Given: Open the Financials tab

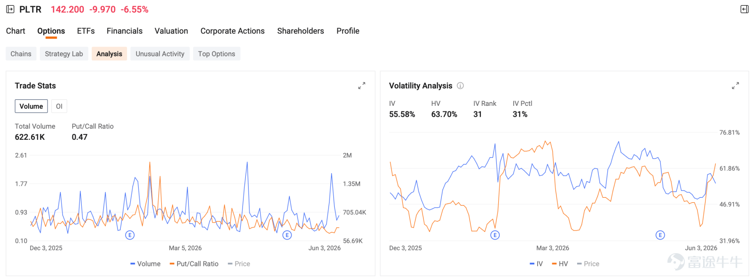Looking at the screenshot, I should [x=125, y=31].
